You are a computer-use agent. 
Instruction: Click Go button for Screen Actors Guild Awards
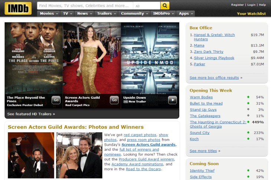coord(114,100)
